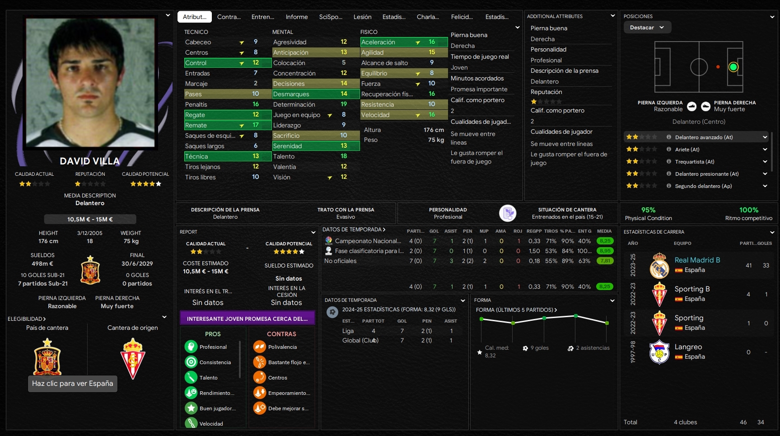780x436 pixels.
Task: Click the Sporting crest under Cantera de origen
Action: tap(133, 359)
